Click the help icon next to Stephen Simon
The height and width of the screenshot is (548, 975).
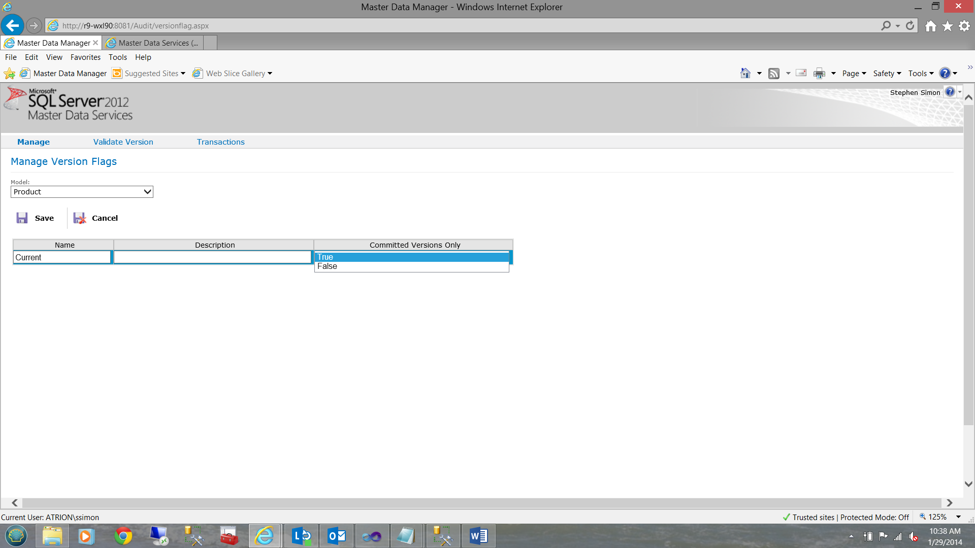[x=950, y=92]
